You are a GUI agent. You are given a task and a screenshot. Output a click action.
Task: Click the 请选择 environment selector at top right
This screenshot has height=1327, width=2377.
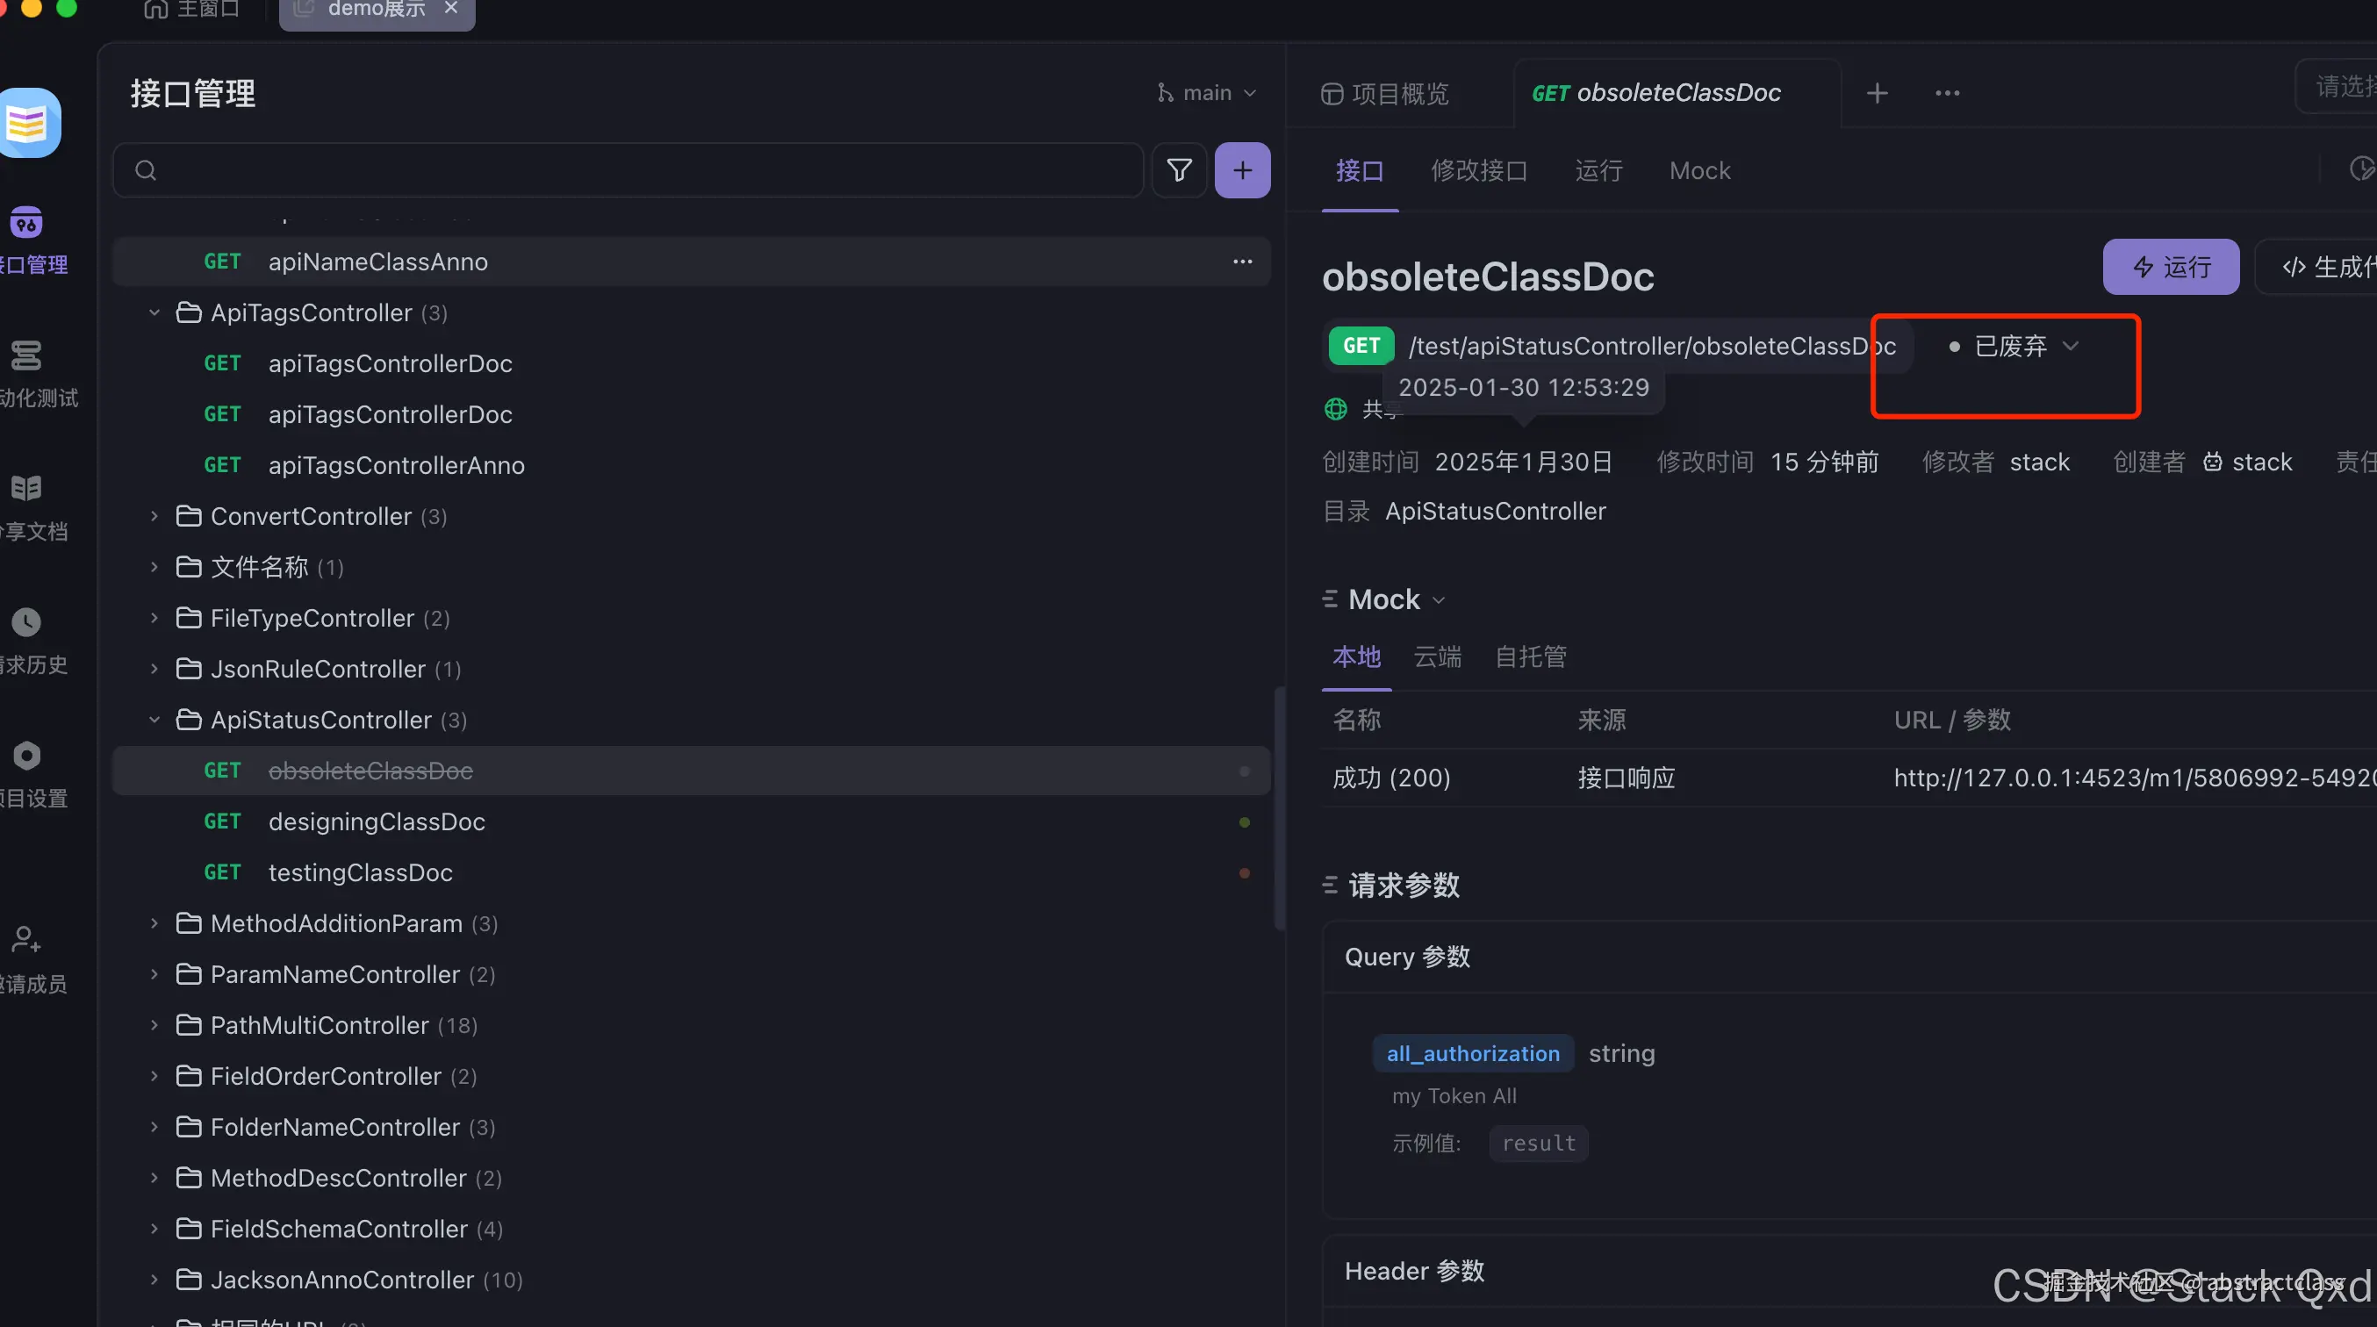(x=2338, y=87)
